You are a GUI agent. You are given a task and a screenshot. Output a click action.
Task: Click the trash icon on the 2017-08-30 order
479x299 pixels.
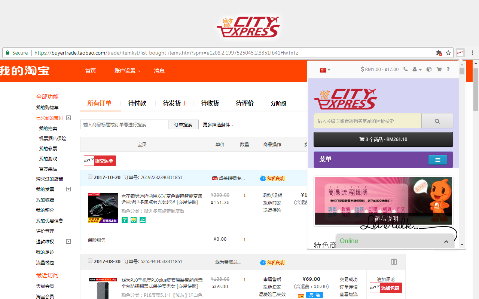[x=394, y=262]
